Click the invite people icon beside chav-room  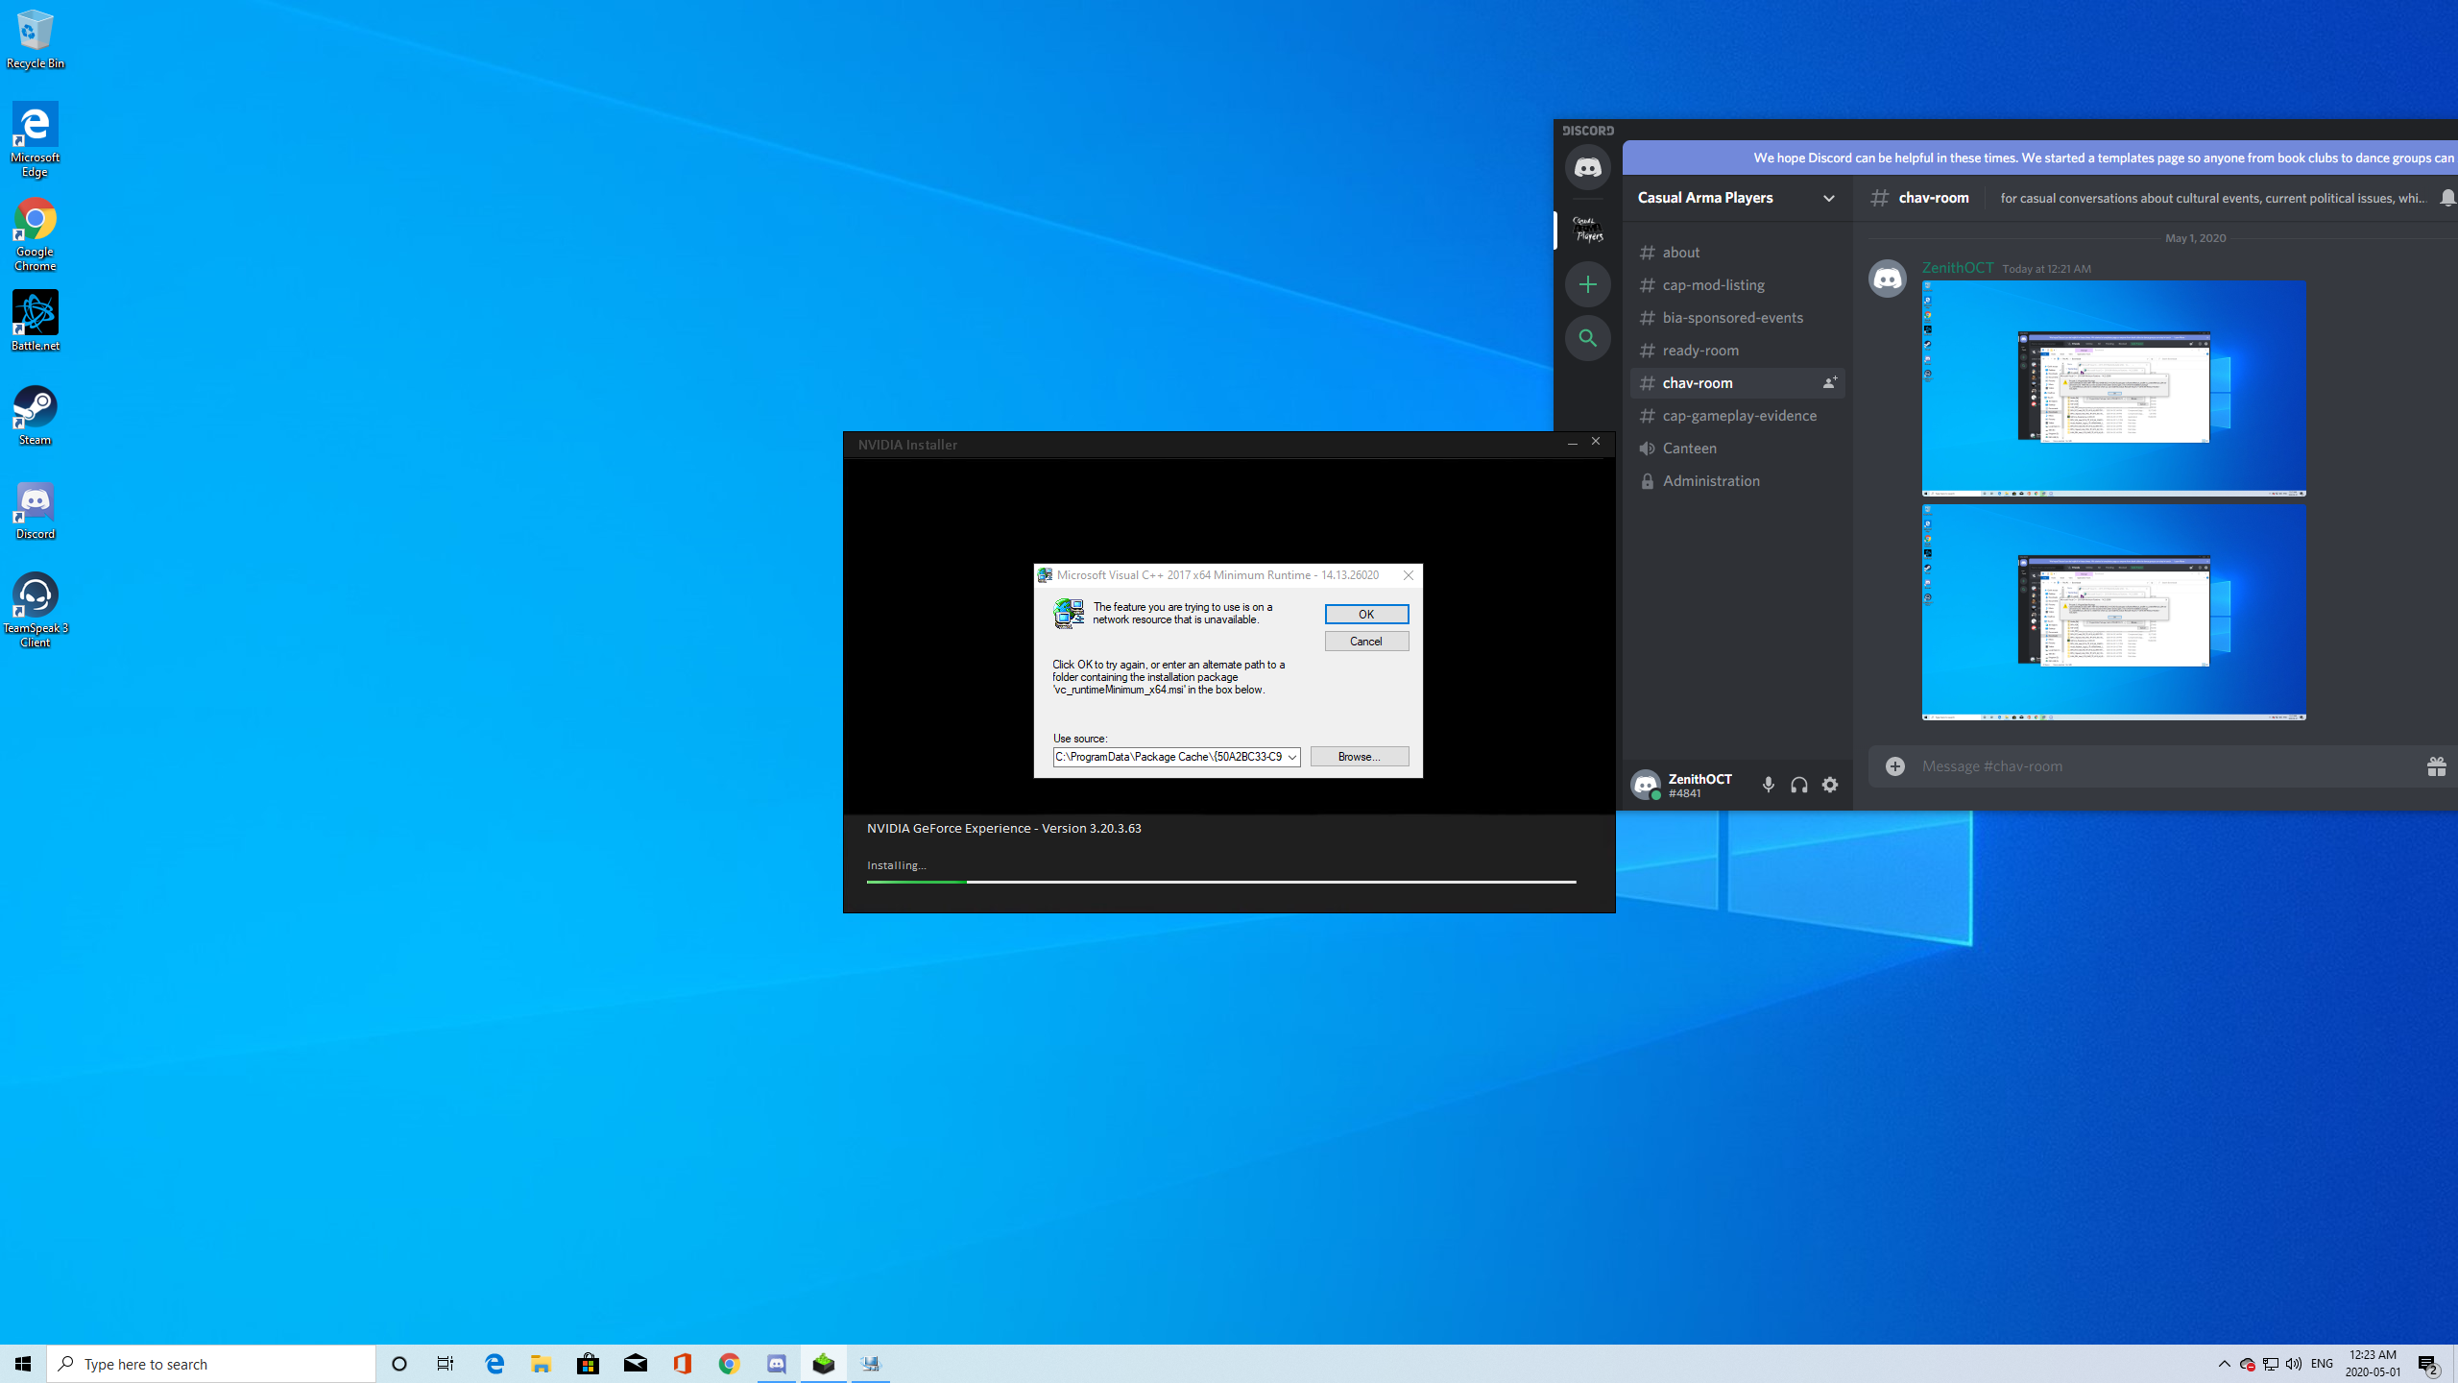tap(1827, 382)
